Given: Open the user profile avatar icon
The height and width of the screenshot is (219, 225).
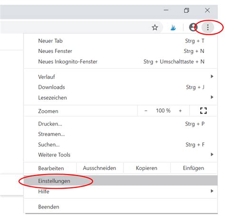Looking at the screenshot, I should [x=193, y=27].
